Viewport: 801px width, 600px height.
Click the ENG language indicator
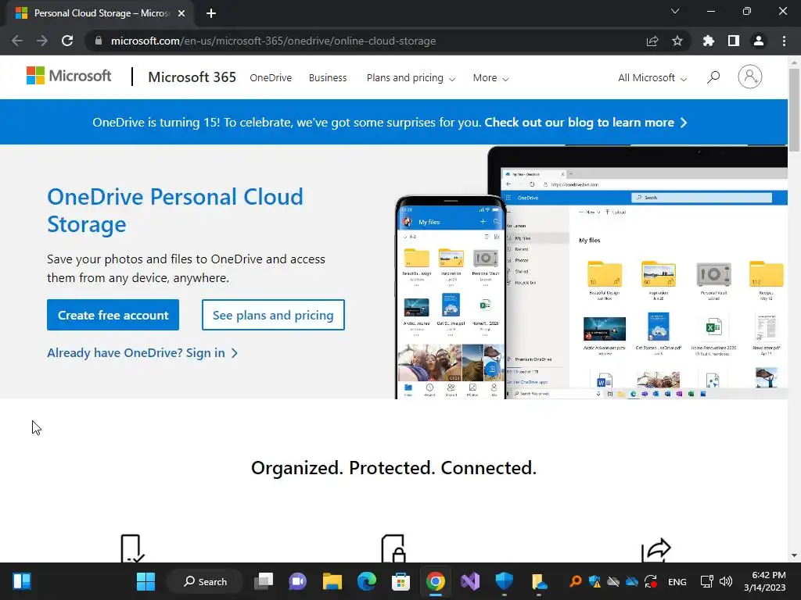677,581
